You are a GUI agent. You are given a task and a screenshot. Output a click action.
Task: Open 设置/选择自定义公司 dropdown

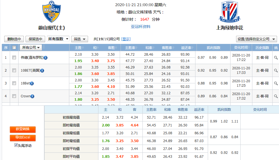[x=256, y=39]
